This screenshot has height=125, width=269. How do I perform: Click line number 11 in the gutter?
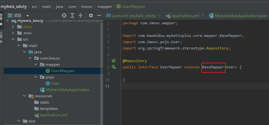[x=107, y=86]
